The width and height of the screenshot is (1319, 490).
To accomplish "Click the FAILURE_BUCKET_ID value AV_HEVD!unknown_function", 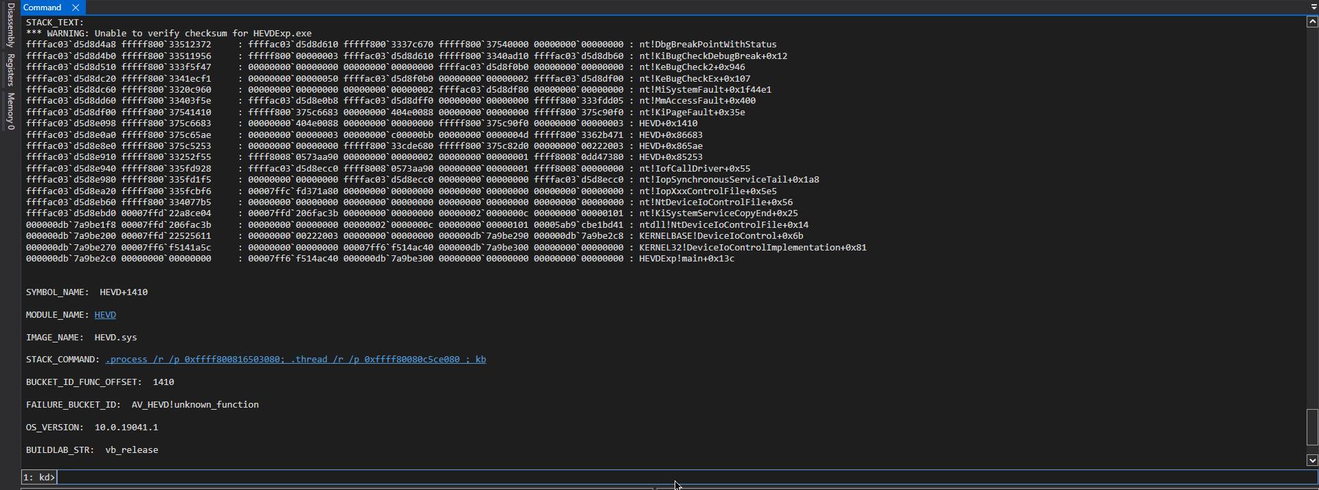I will [195, 405].
